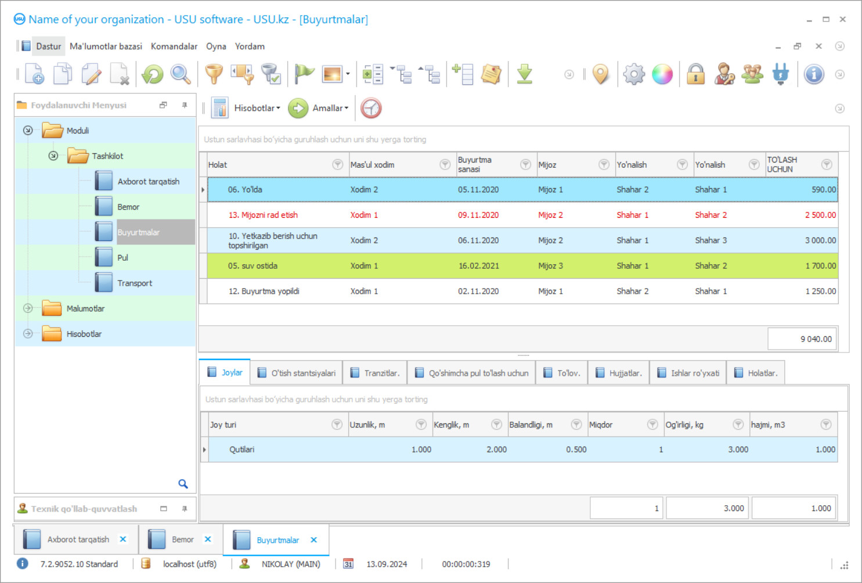Screen dimensions: 862x583
Task: Click the map location pin icon
Action: point(601,74)
